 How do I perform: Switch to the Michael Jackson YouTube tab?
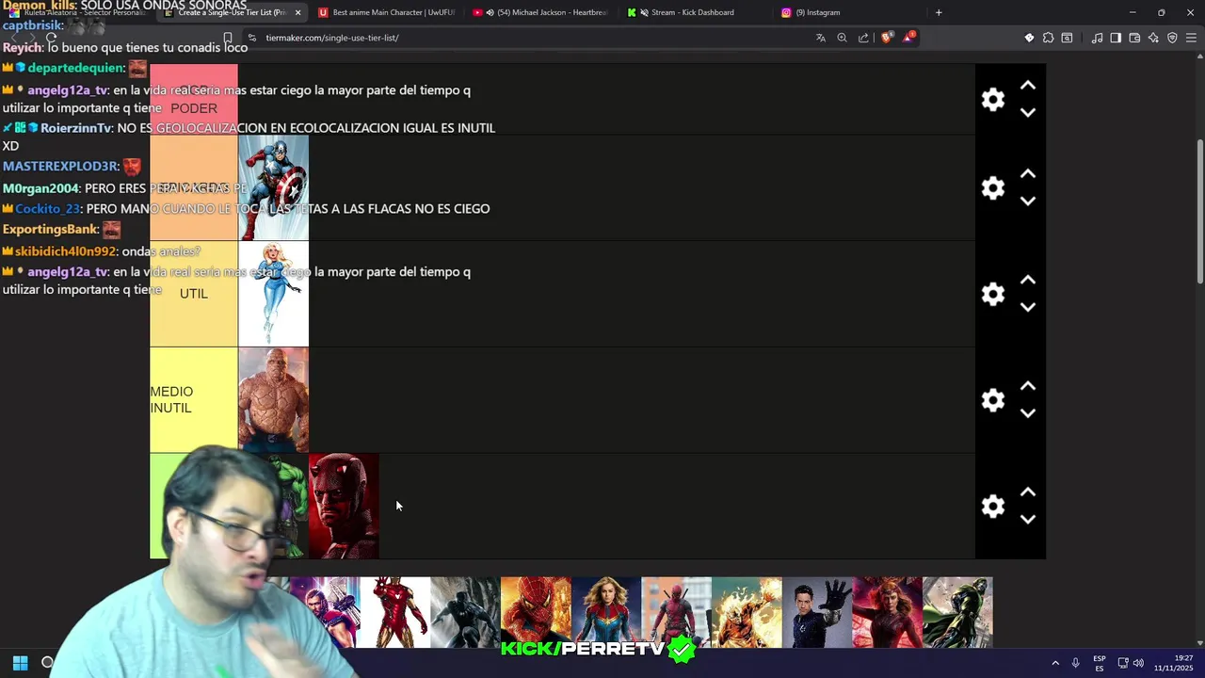541,12
